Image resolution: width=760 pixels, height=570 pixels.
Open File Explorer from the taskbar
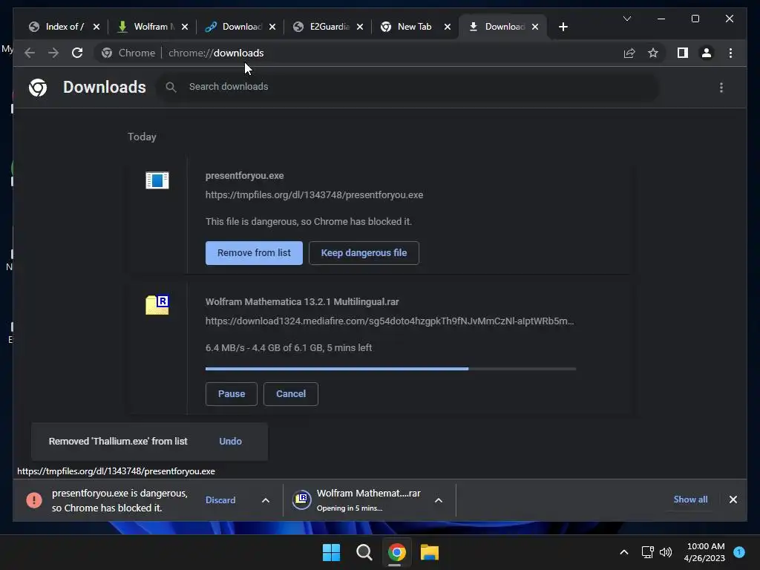tap(430, 552)
